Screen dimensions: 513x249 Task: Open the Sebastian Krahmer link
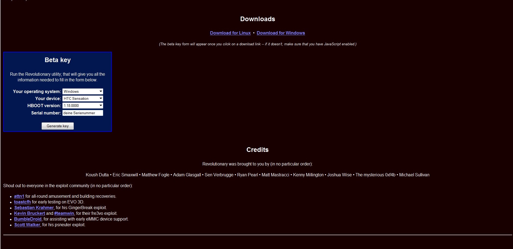34,207
